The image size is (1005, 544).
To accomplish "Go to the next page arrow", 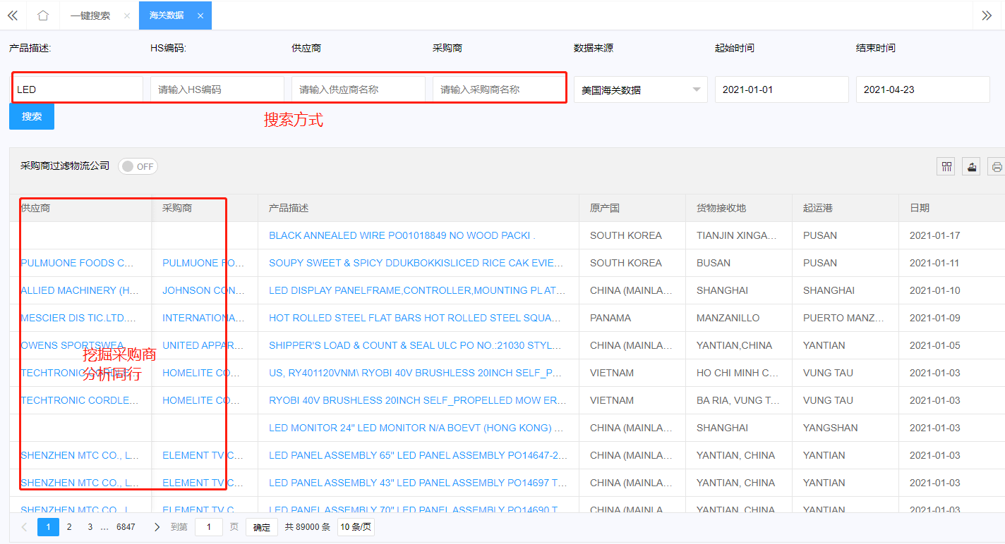I will 157,527.
